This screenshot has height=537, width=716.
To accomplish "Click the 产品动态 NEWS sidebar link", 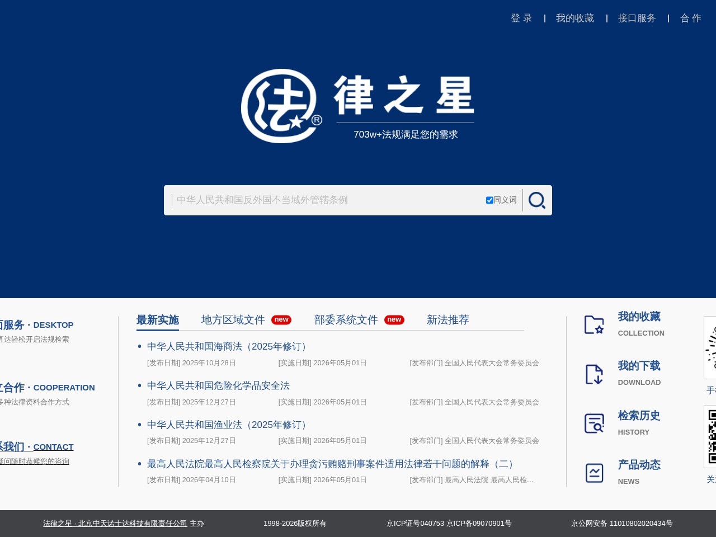I will (x=639, y=472).
